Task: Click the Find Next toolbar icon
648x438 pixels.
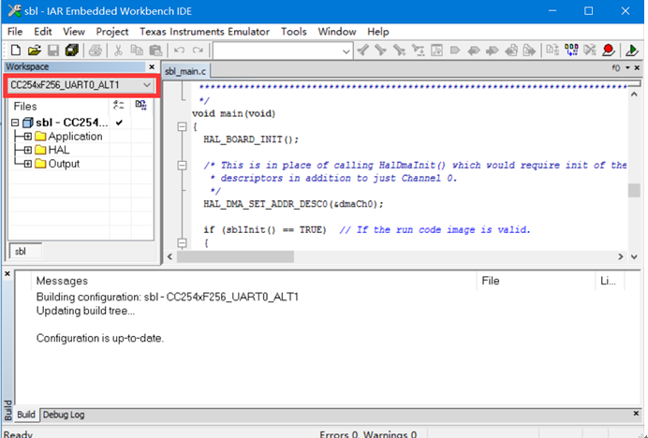Action: (380, 51)
